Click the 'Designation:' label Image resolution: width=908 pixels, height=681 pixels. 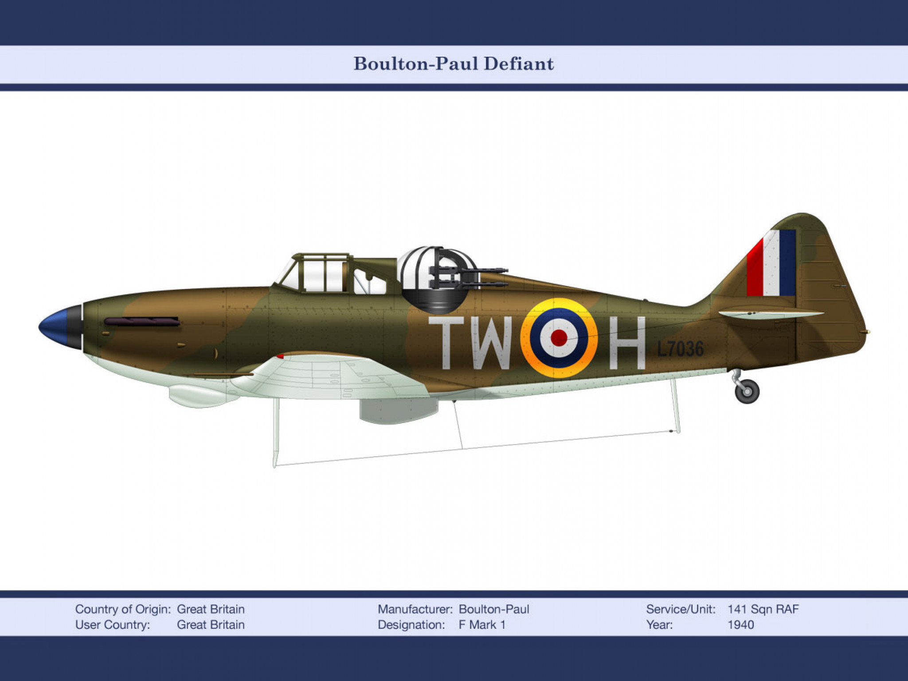(411, 625)
